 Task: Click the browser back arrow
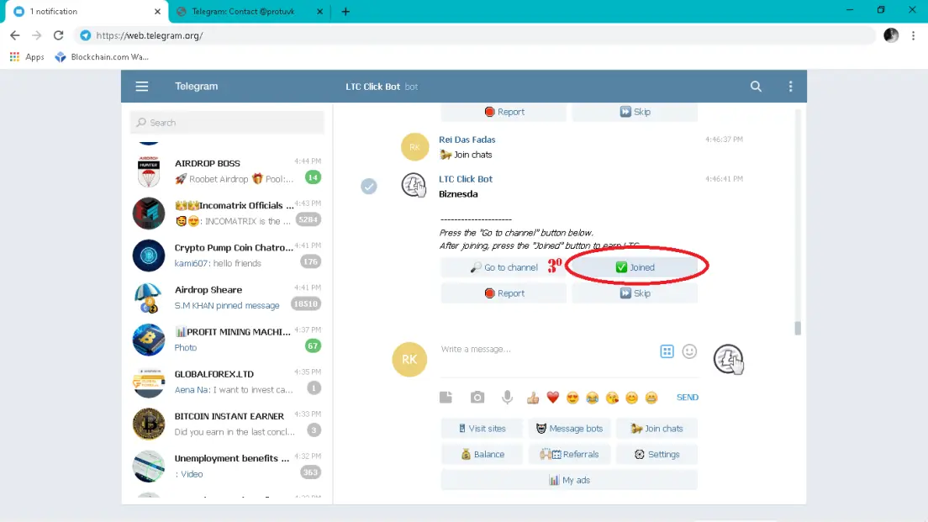[x=15, y=35]
